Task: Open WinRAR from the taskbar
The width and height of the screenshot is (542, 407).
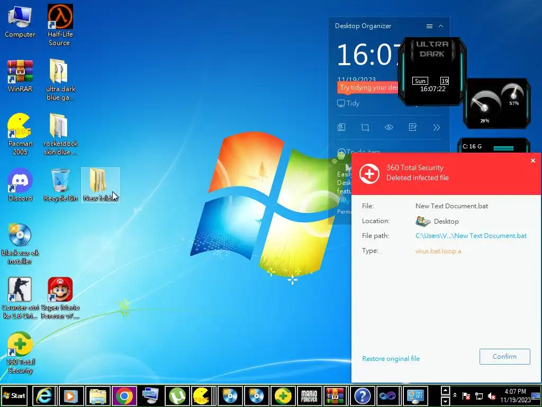Action: (x=335, y=395)
